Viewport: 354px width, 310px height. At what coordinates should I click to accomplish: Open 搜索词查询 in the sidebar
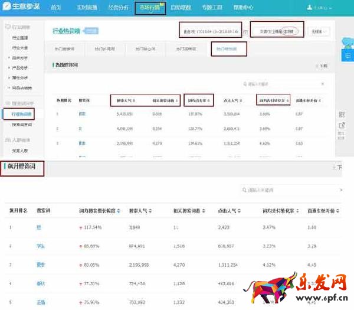pyautogui.click(x=22, y=125)
